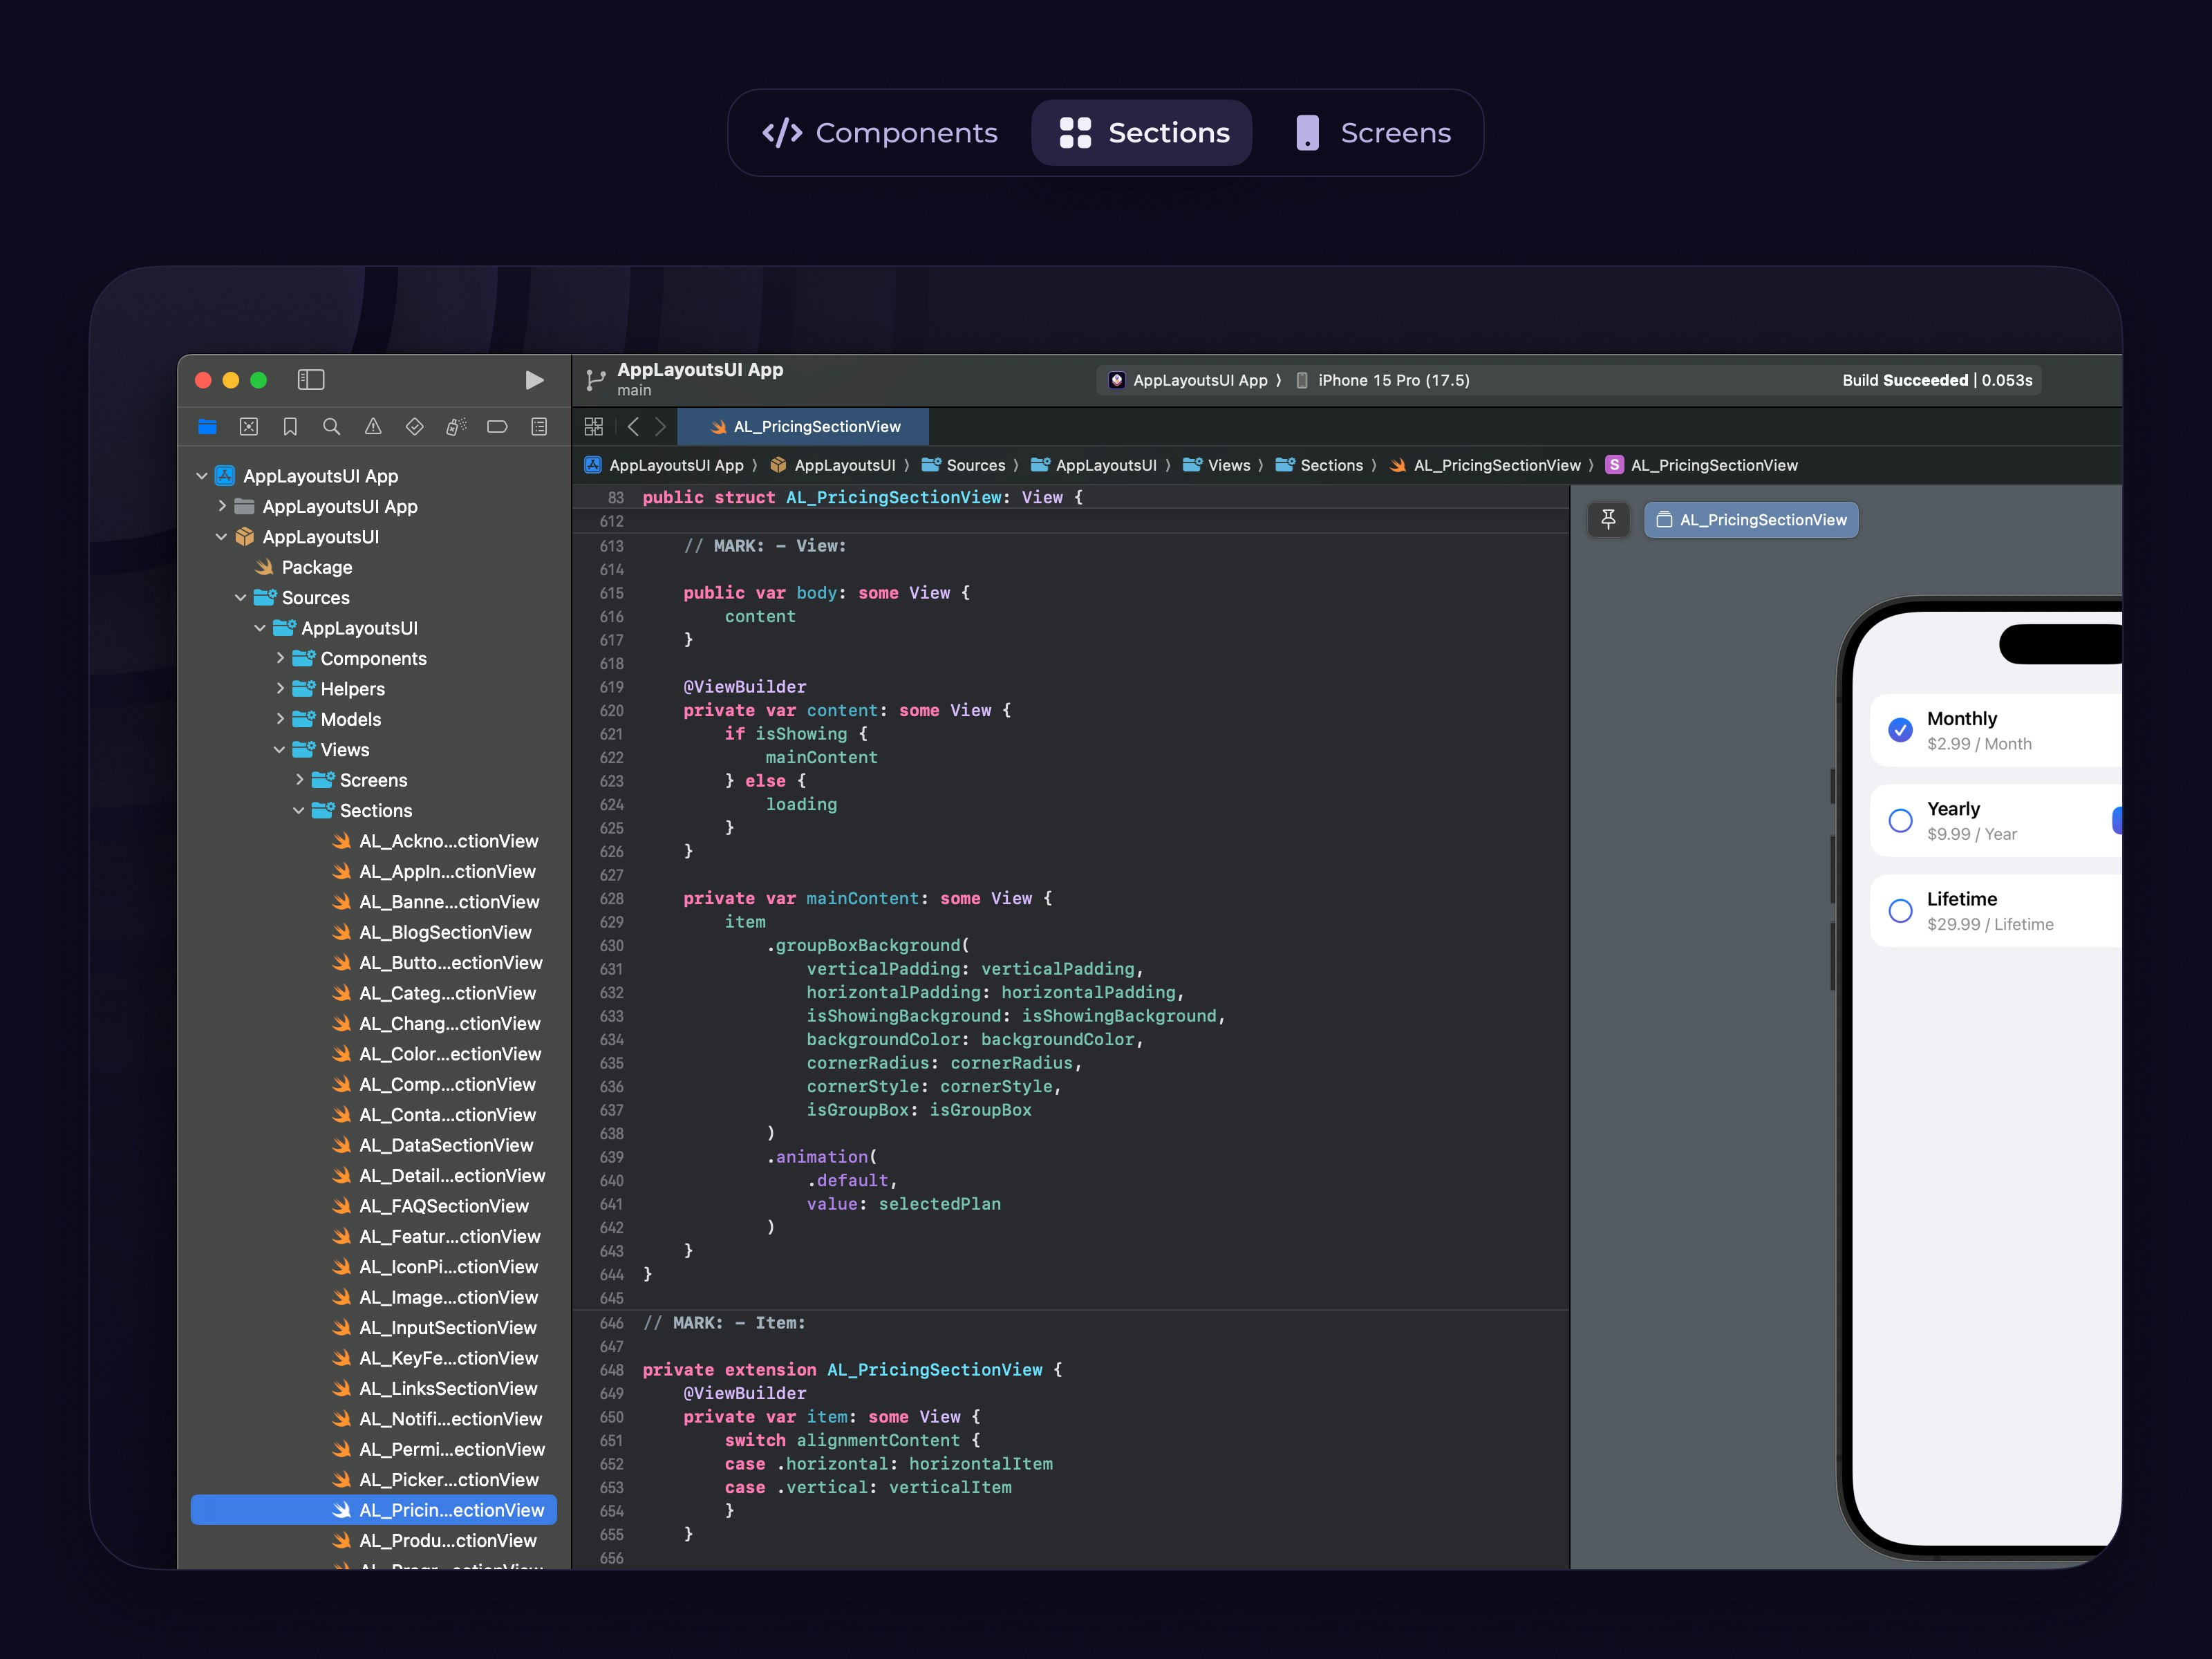
Task: Click the AL_PricingSectionView preview button
Action: [1751, 520]
